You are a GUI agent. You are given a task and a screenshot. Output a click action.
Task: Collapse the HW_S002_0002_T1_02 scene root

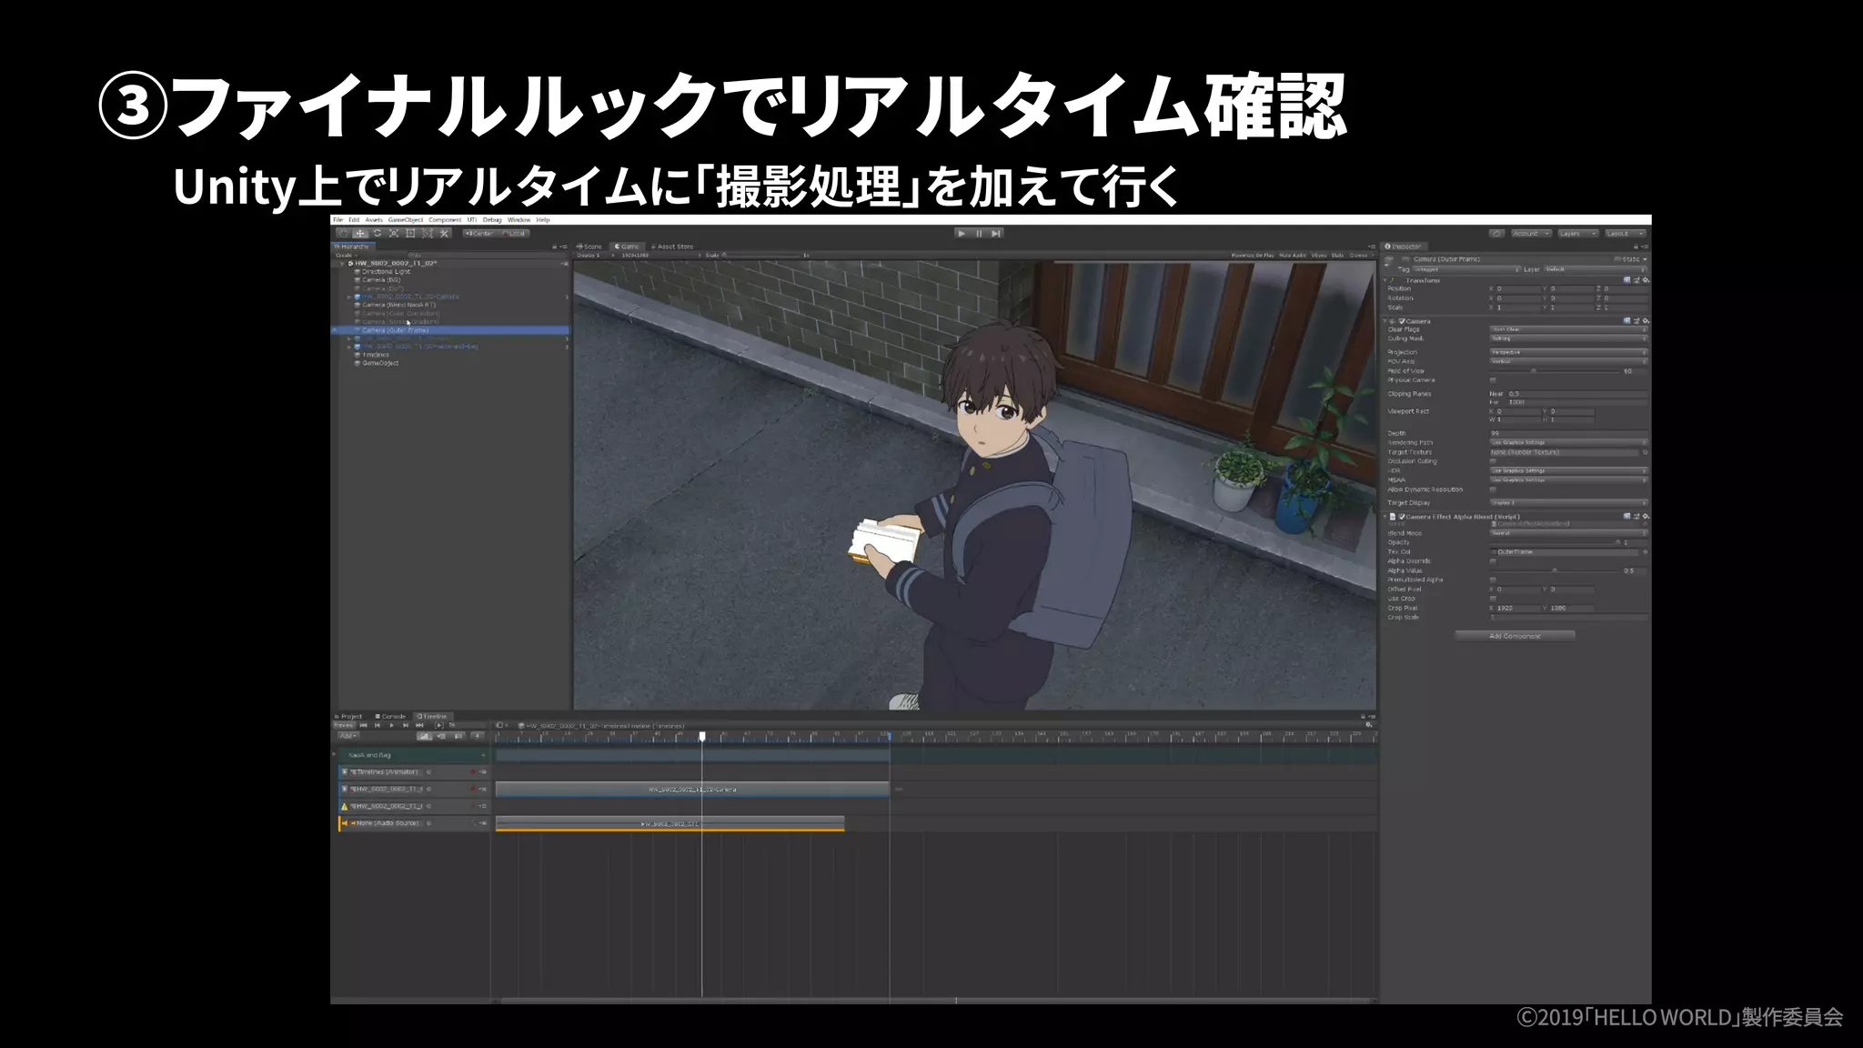pyautogui.click(x=342, y=264)
